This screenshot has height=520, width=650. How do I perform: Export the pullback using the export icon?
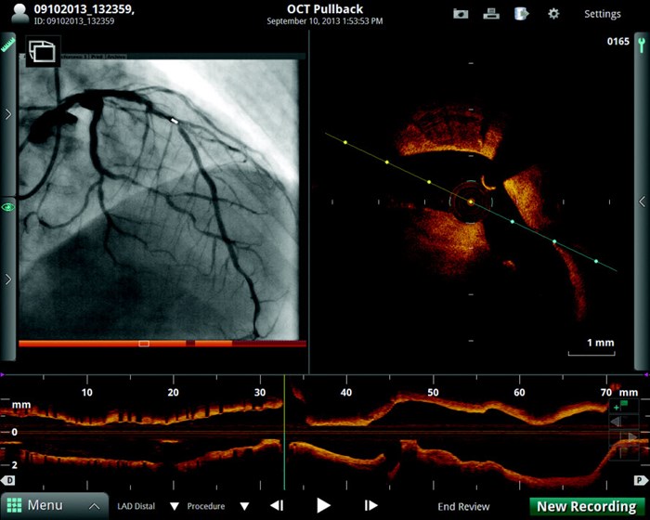[522, 13]
